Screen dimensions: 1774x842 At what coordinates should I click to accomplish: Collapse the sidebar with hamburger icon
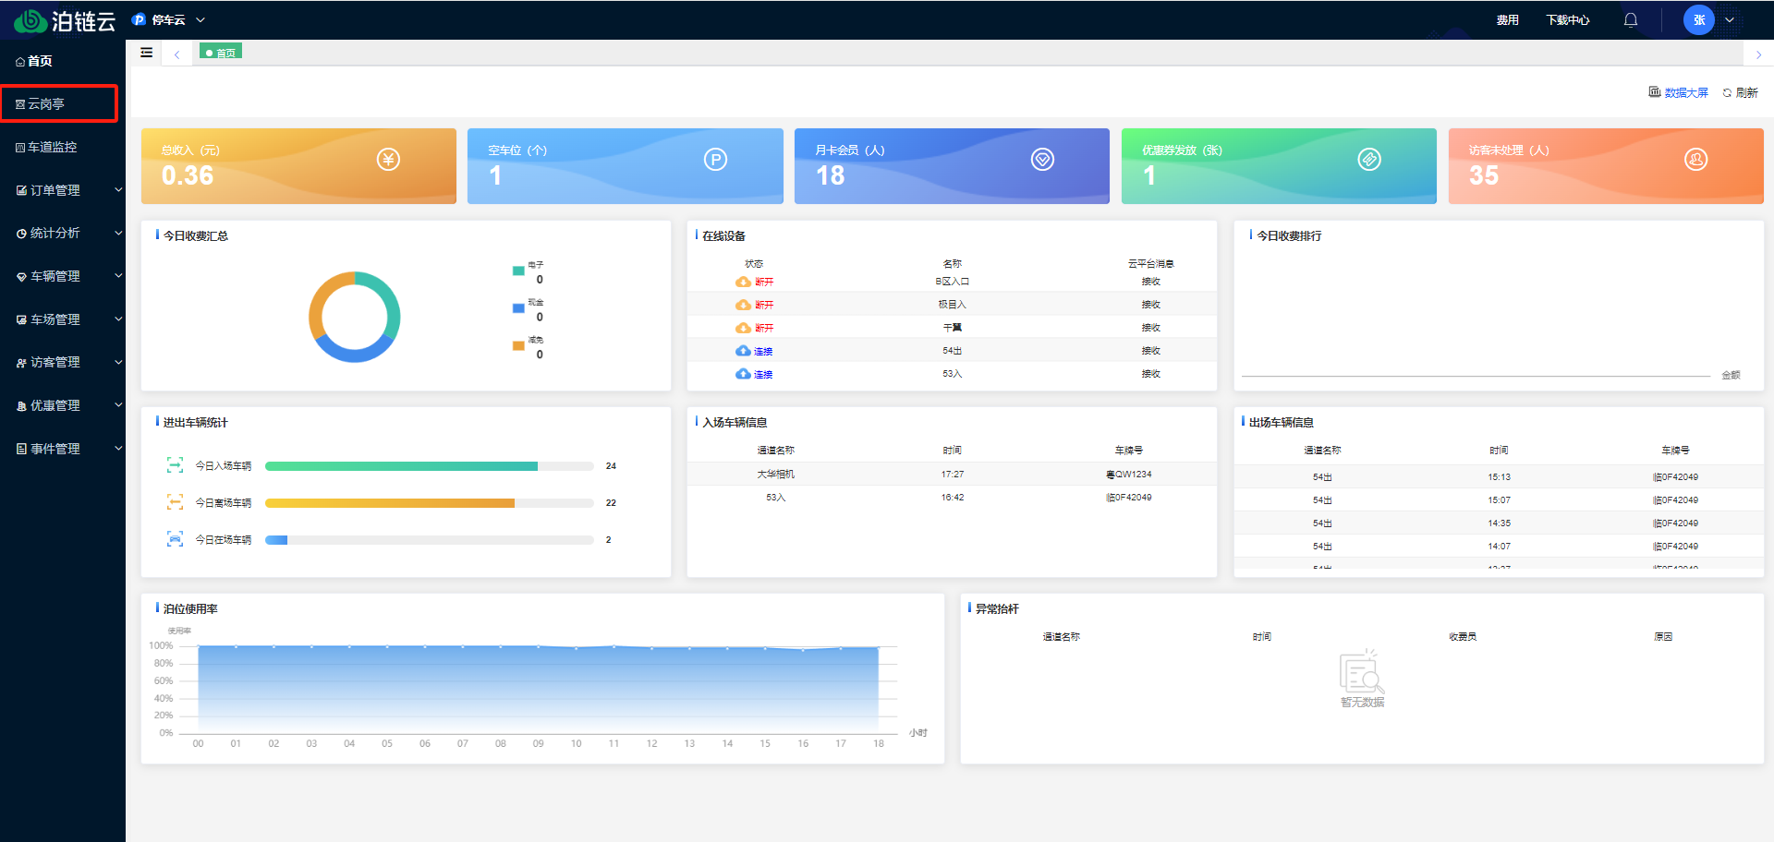point(146,53)
